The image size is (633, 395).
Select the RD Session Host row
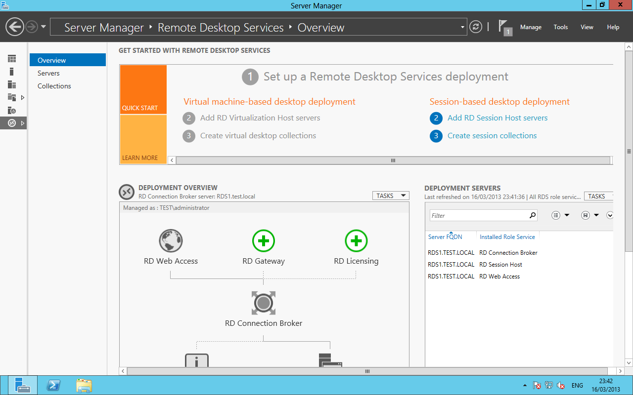[519, 265]
